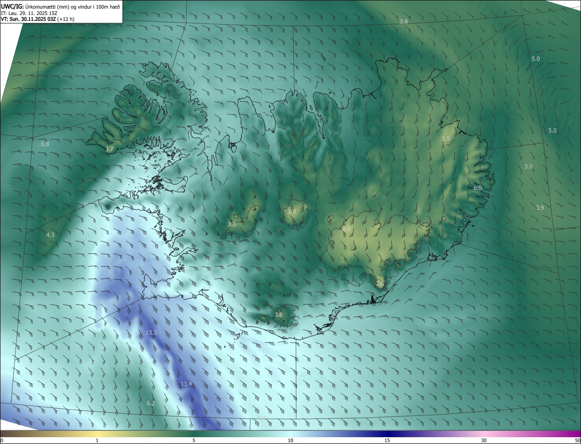Click the 3.7 value on the Westfjords
Screen dimensions: 581x444
coord(109,149)
